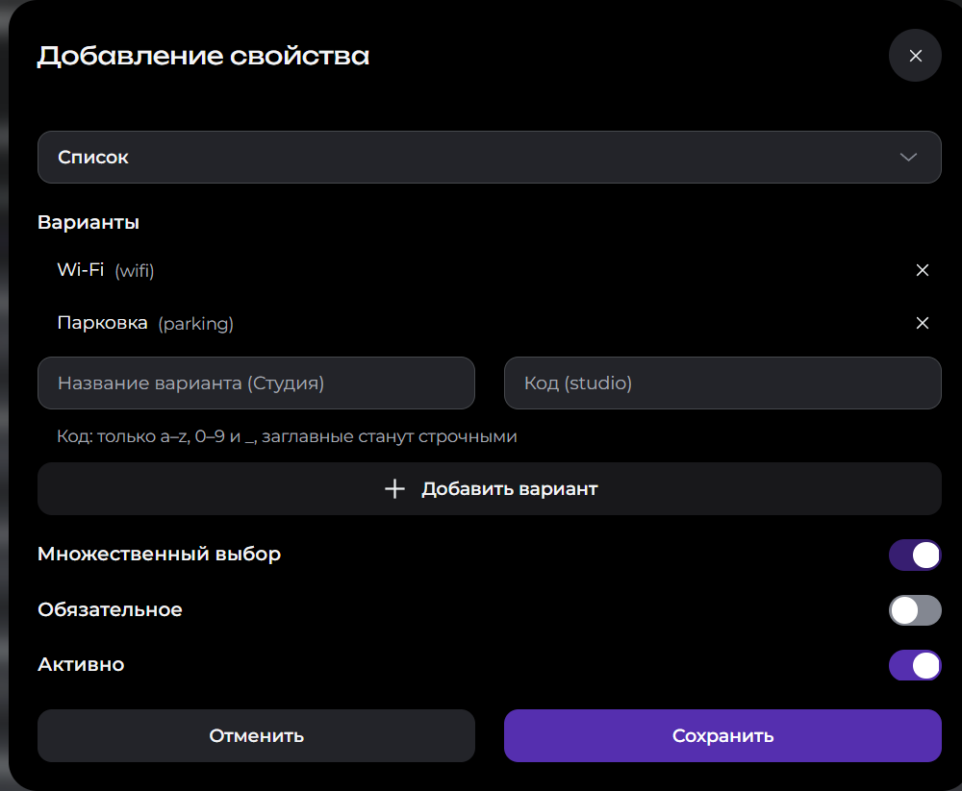
Task: Remove the Wi-Fi variant
Action: (x=922, y=270)
